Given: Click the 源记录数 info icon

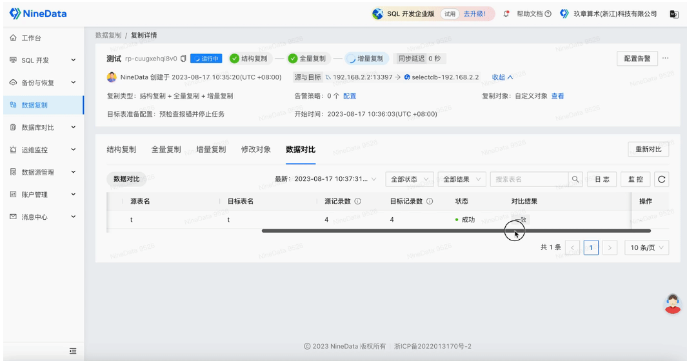Looking at the screenshot, I should coord(357,201).
